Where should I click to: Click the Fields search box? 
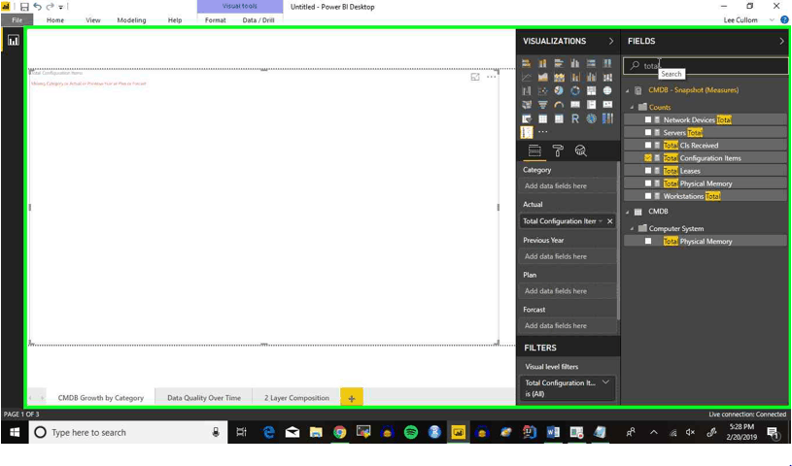coord(706,66)
